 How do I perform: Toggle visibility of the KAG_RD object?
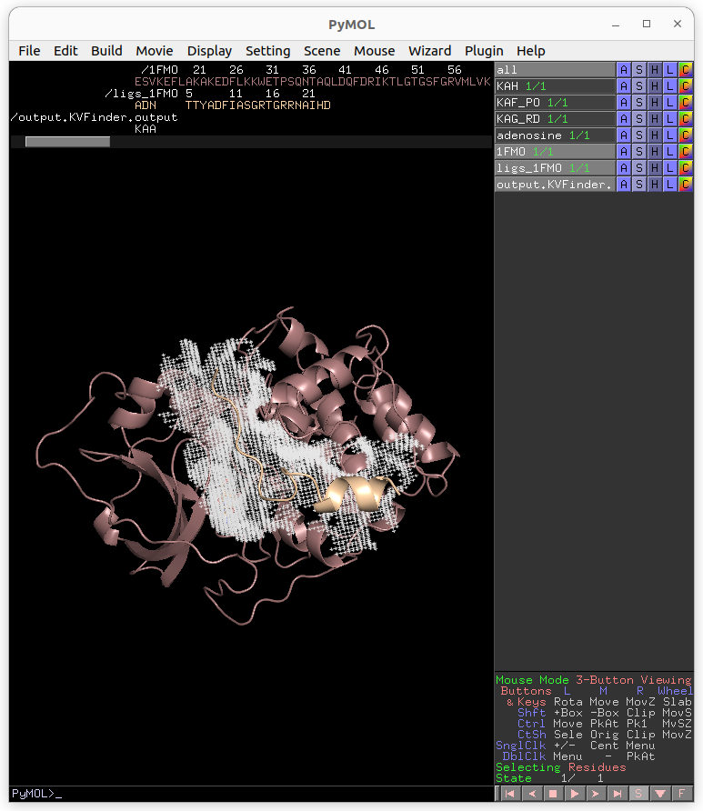pyautogui.click(x=555, y=119)
